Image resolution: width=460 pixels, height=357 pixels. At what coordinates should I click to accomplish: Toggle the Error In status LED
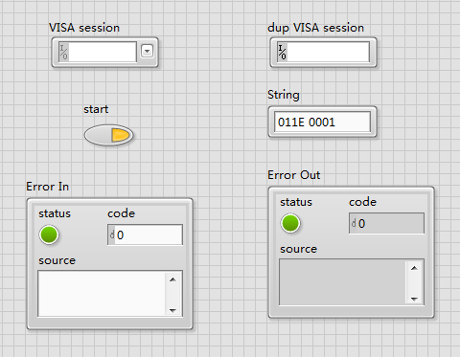coord(49,234)
